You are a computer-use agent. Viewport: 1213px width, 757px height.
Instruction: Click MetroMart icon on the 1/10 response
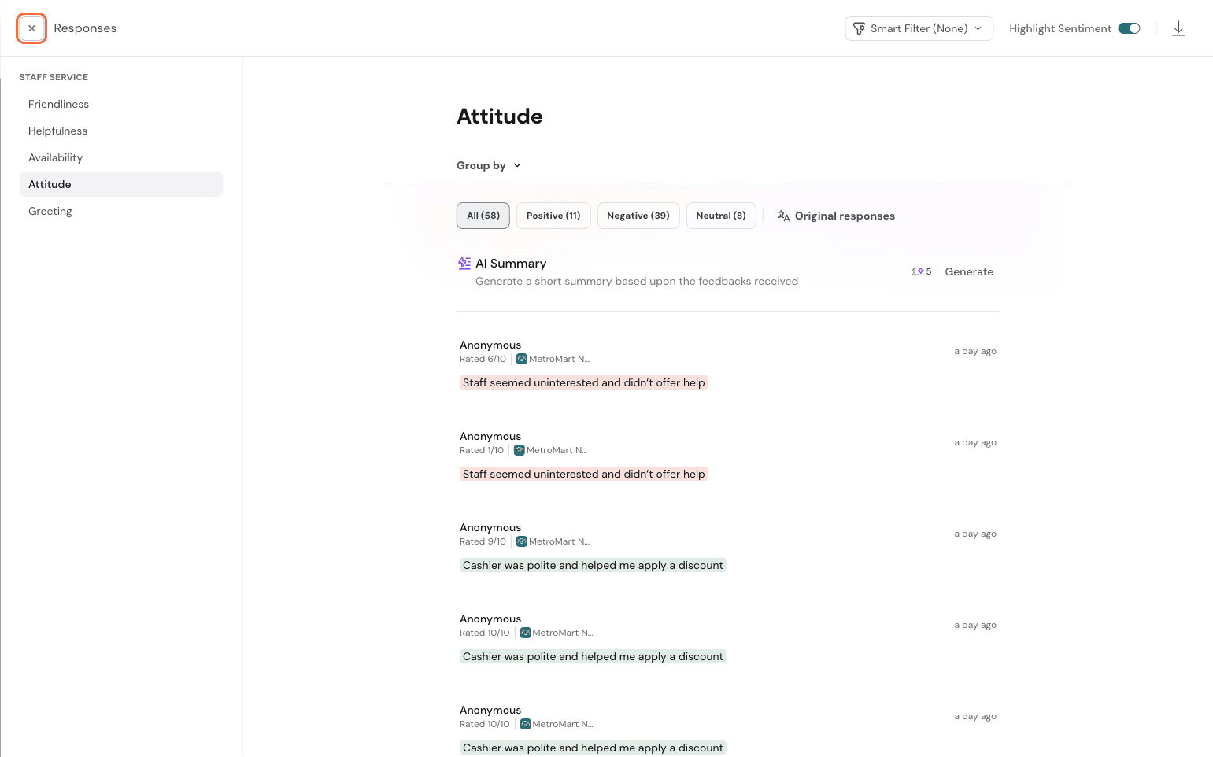pos(519,450)
